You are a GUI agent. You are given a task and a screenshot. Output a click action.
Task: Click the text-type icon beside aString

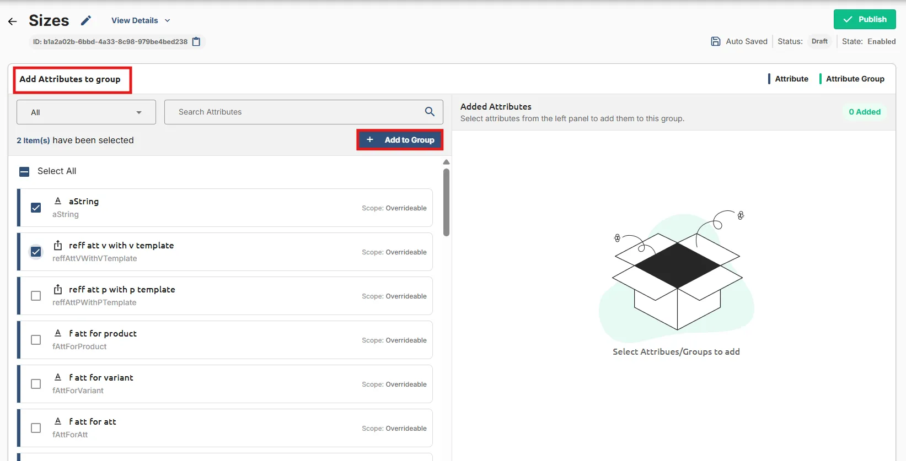click(x=58, y=201)
